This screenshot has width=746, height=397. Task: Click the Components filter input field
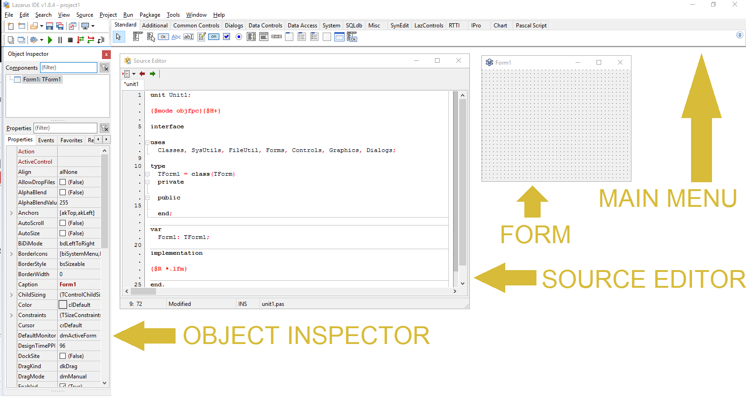point(68,67)
